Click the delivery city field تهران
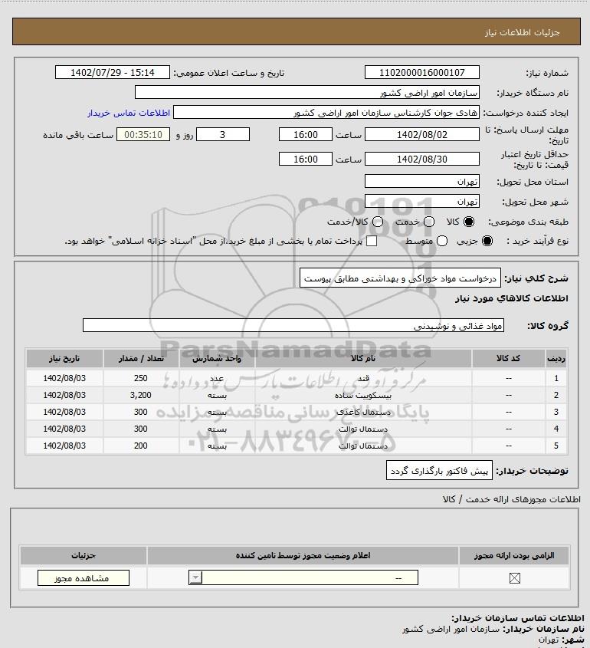 point(422,201)
